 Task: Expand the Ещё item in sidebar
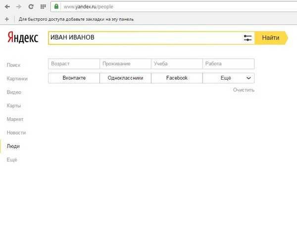point(12,160)
